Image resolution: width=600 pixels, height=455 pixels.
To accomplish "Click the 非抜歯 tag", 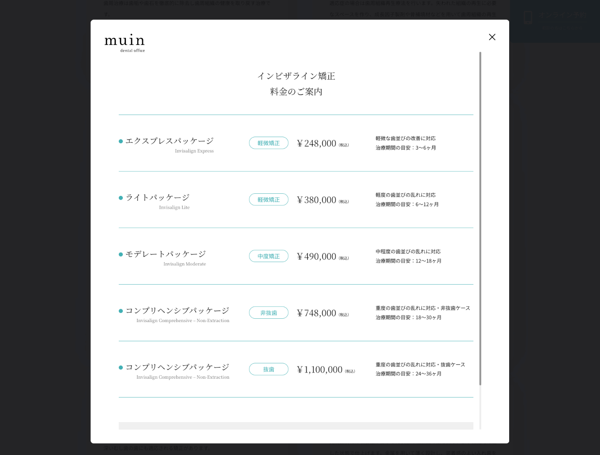I will (269, 313).
